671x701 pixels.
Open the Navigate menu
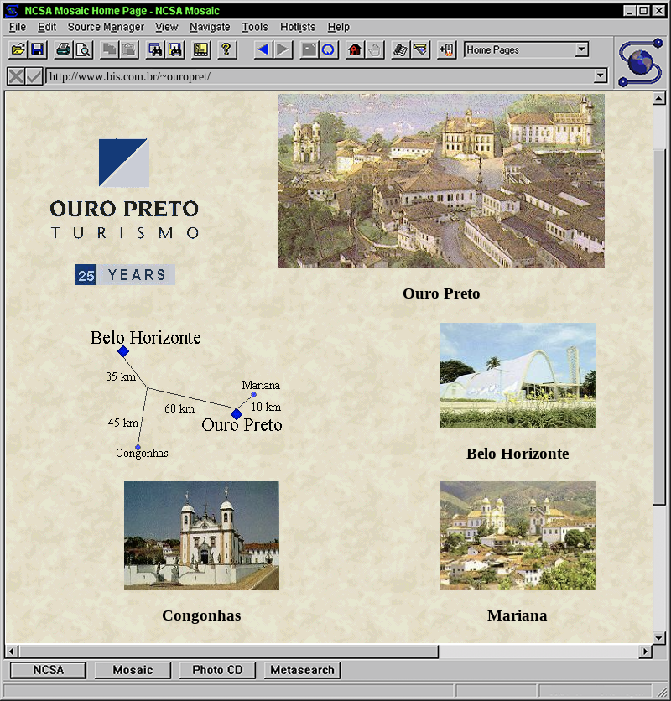tap(210, 27)
